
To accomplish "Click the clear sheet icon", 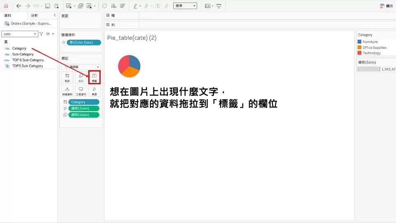I will [89, 6].
